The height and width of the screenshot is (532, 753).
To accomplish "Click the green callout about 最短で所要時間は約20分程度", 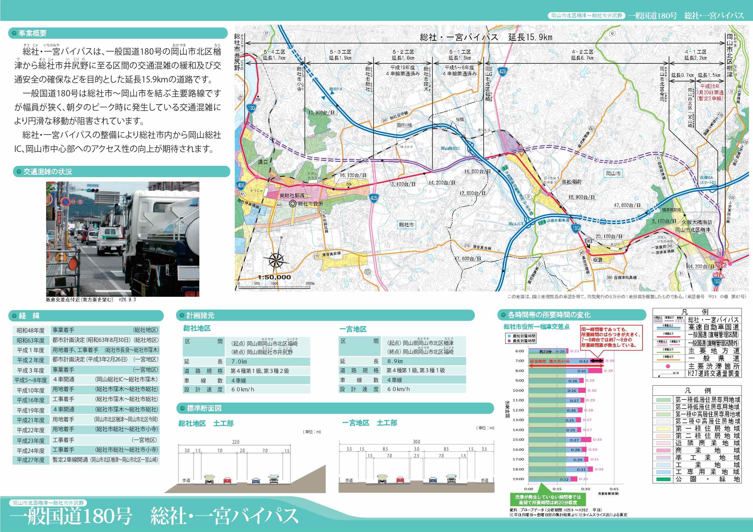I will pyautogui.click(x=548, y=500).
